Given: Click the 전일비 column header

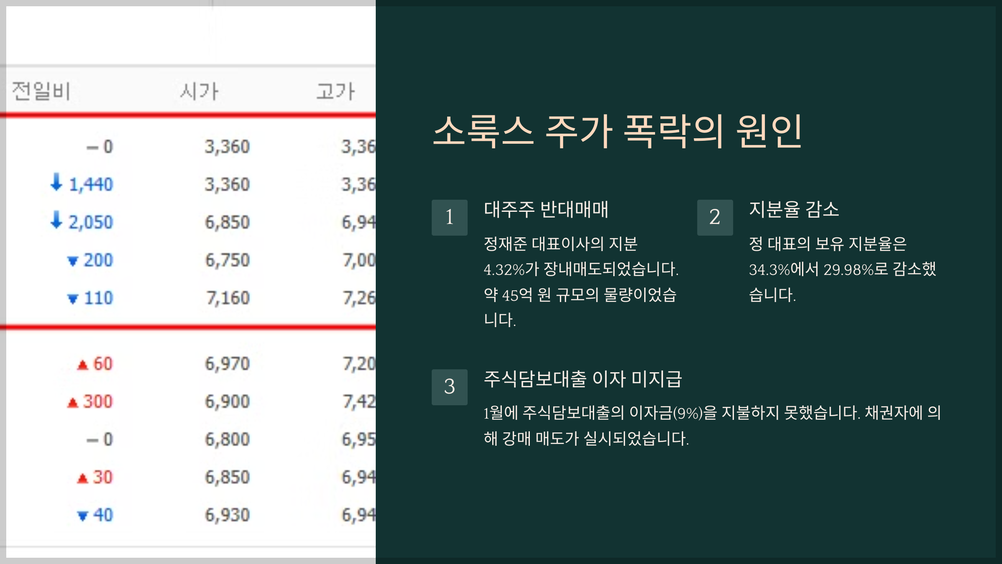Looking at the screenshot, I should pyautogui.click(x=41, y=91).
